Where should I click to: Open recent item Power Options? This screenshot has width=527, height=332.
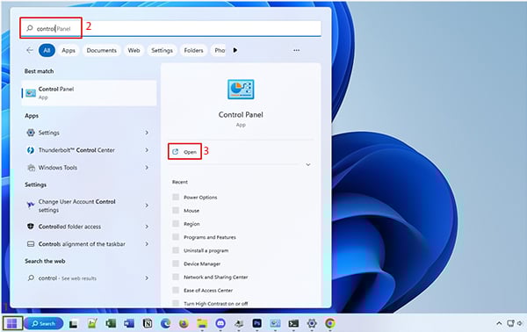[200, 198]
